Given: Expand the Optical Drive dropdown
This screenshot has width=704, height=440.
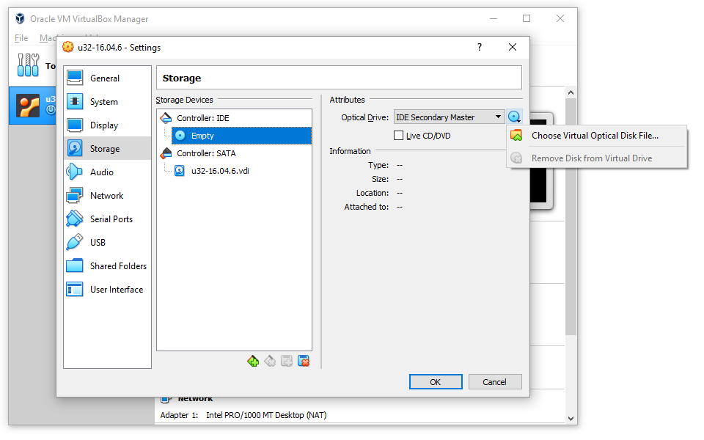Looking at the screenshot, I should (498, 117).
